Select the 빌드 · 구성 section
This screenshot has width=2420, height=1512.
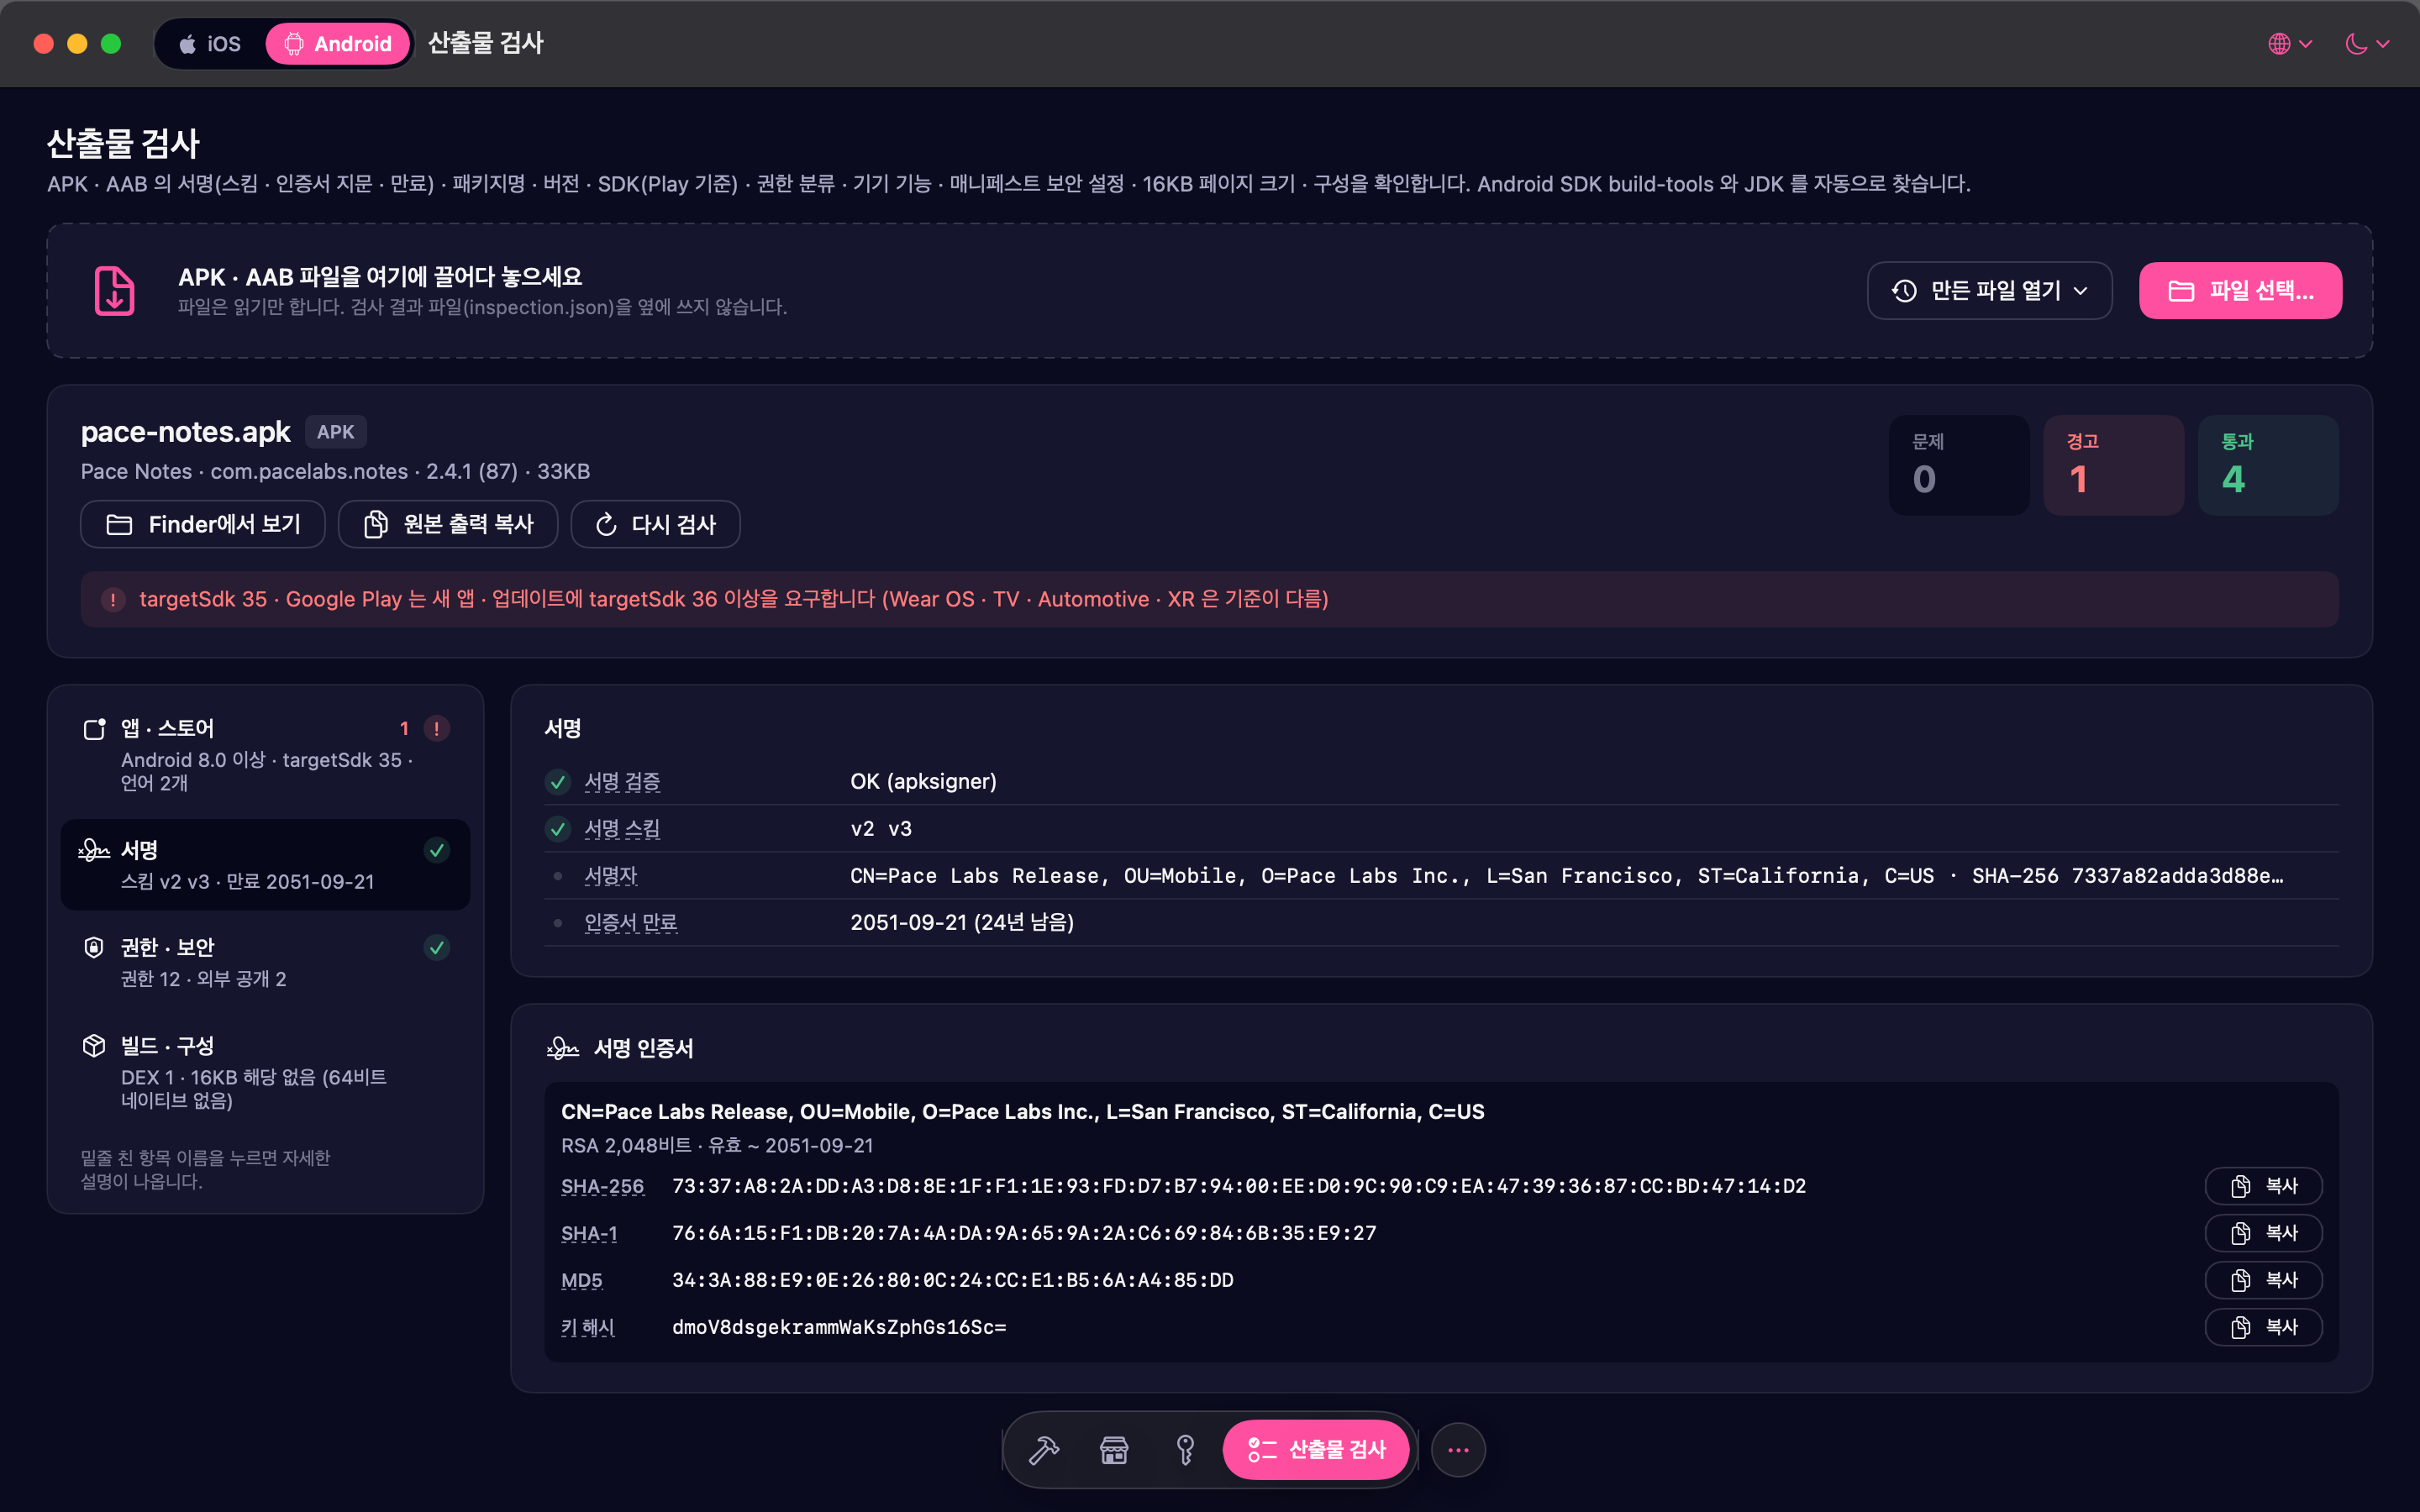coord(265,1072)
